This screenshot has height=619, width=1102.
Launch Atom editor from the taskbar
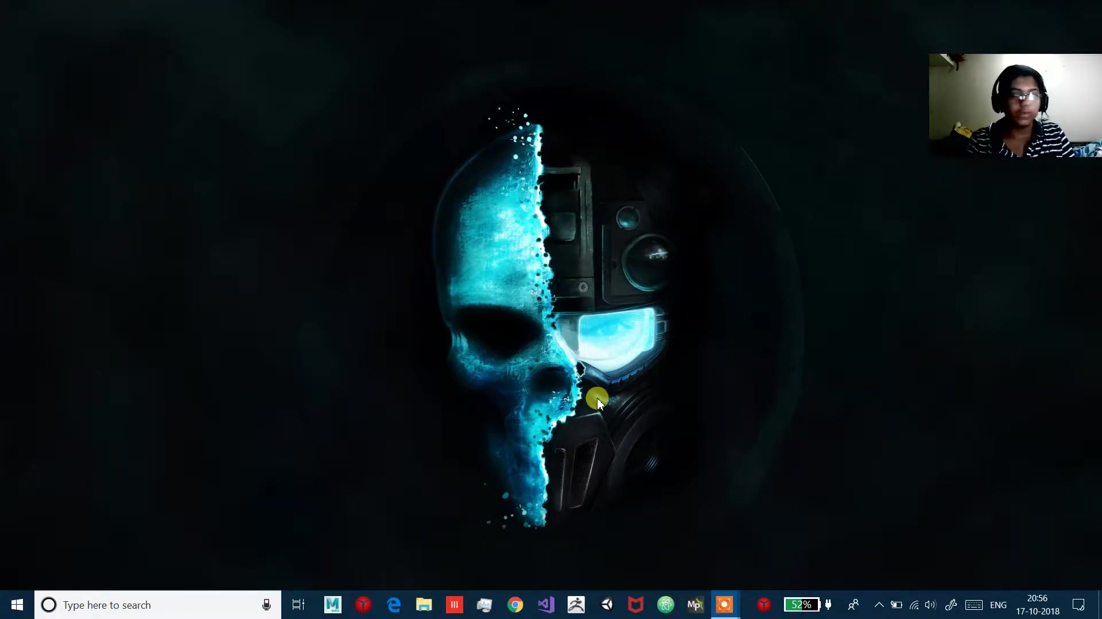[666, 605]
